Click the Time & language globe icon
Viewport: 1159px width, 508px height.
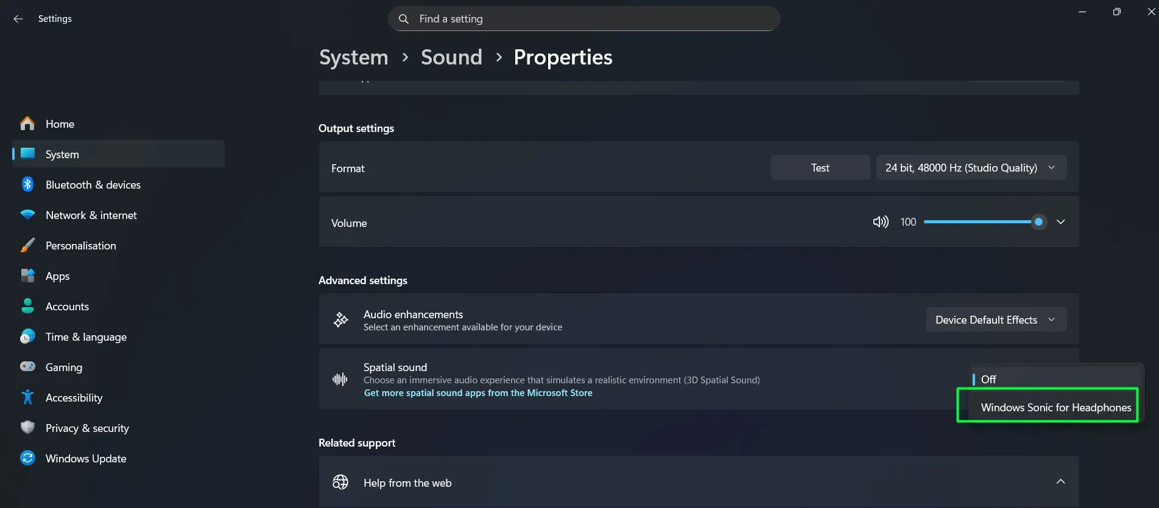27,336
